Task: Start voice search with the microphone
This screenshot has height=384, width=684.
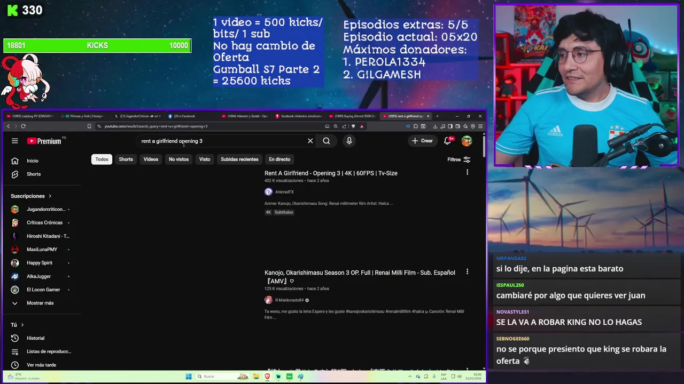Action: [x=349, y=141]
